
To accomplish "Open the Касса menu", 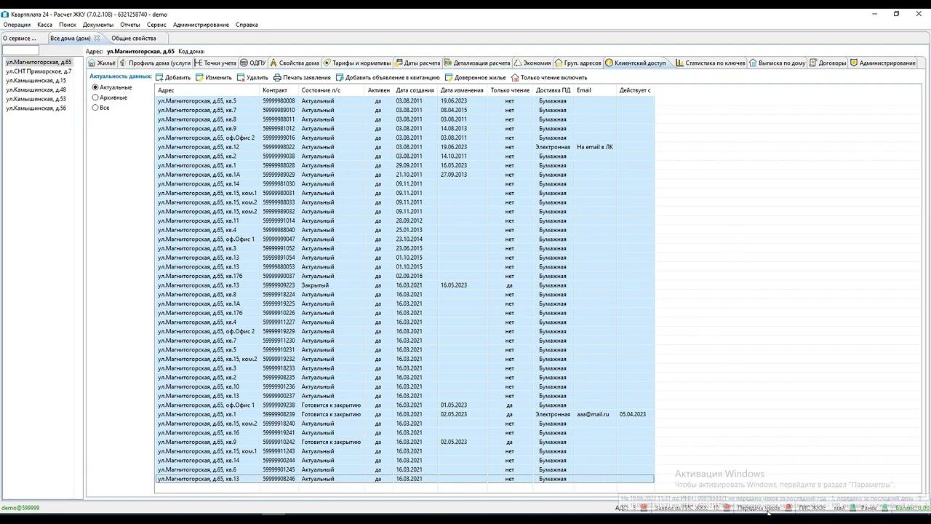I will [44, 25].
